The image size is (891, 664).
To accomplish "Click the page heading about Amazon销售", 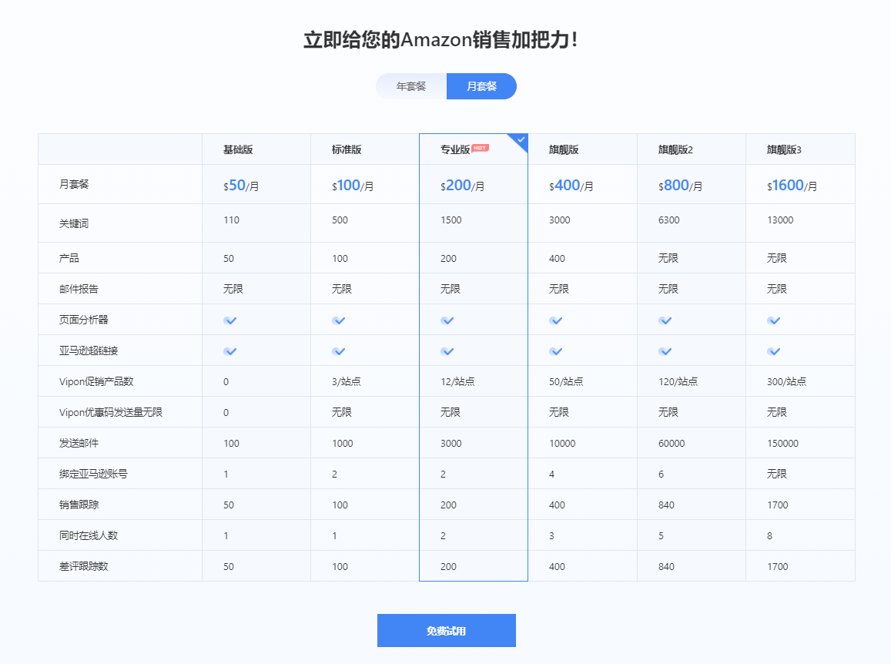I will (x=441, y=40).
